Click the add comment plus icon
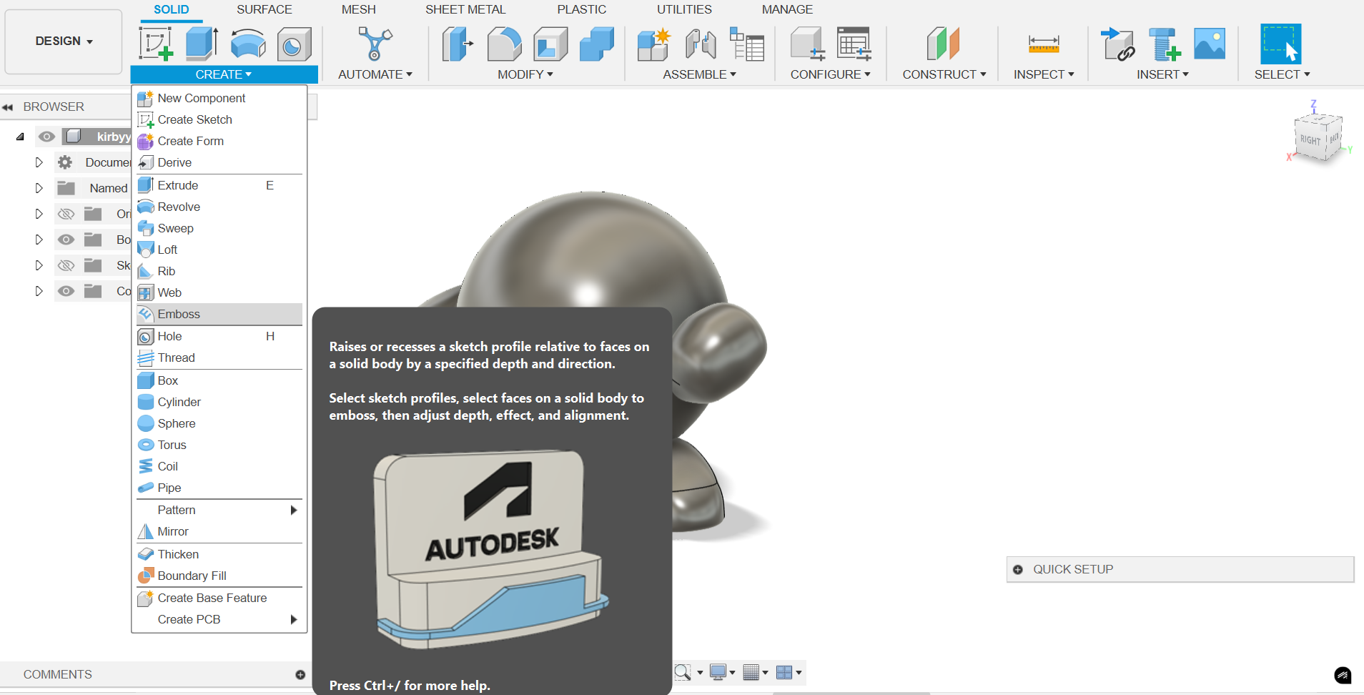1364x695 pixels. tap(300, 674)
